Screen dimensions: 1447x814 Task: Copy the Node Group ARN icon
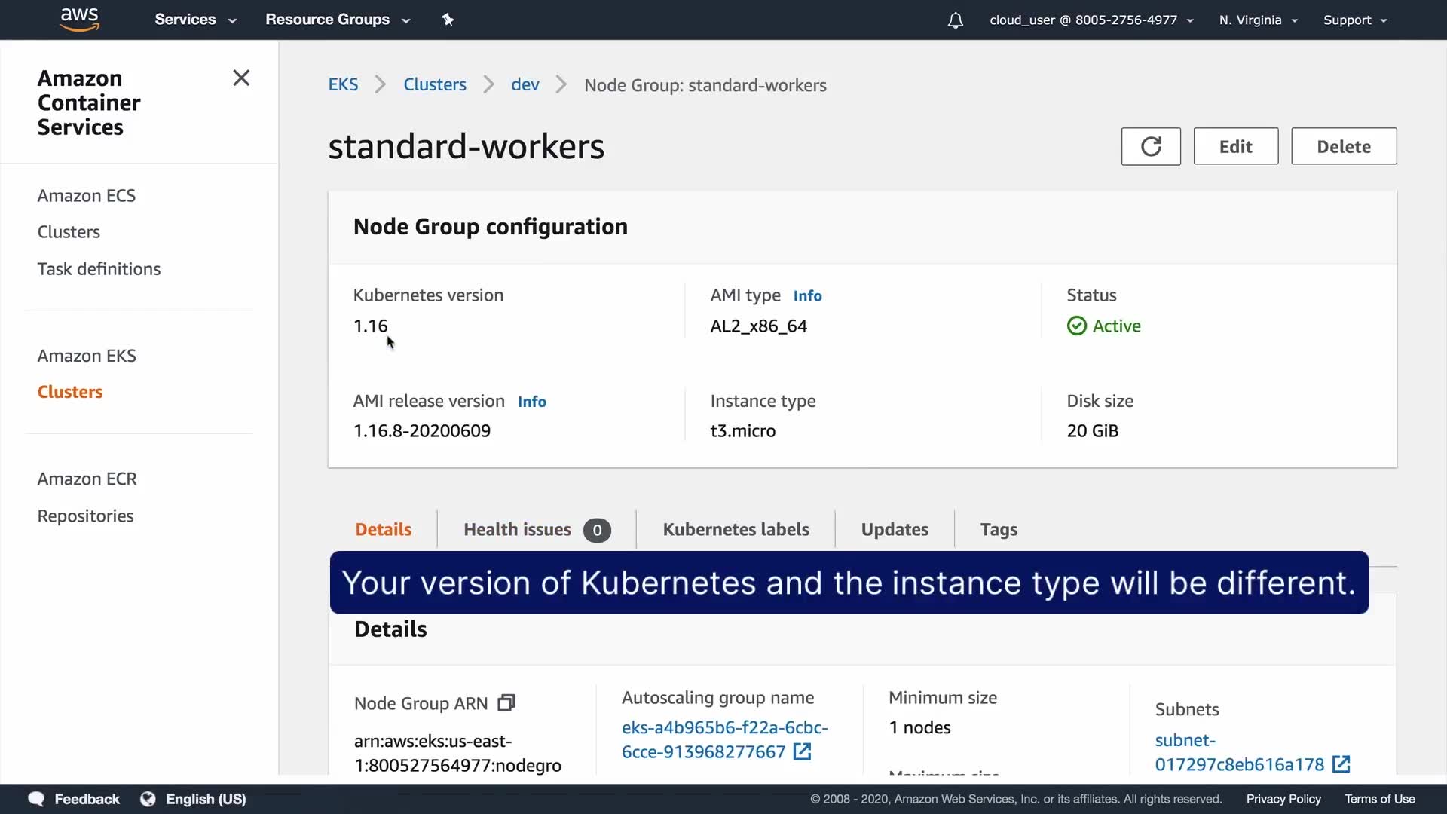[x=506, y=703]
